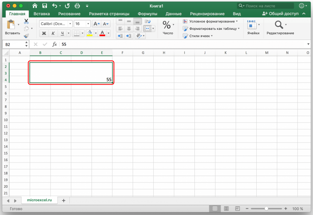The image size is (313, 215).
Task: Open font color dropdown arrow
Action: (108, 33)
